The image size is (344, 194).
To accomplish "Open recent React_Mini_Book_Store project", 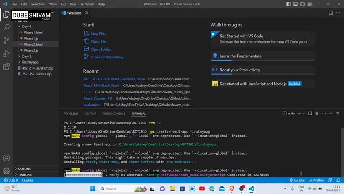I will click(x=101, y=85).
